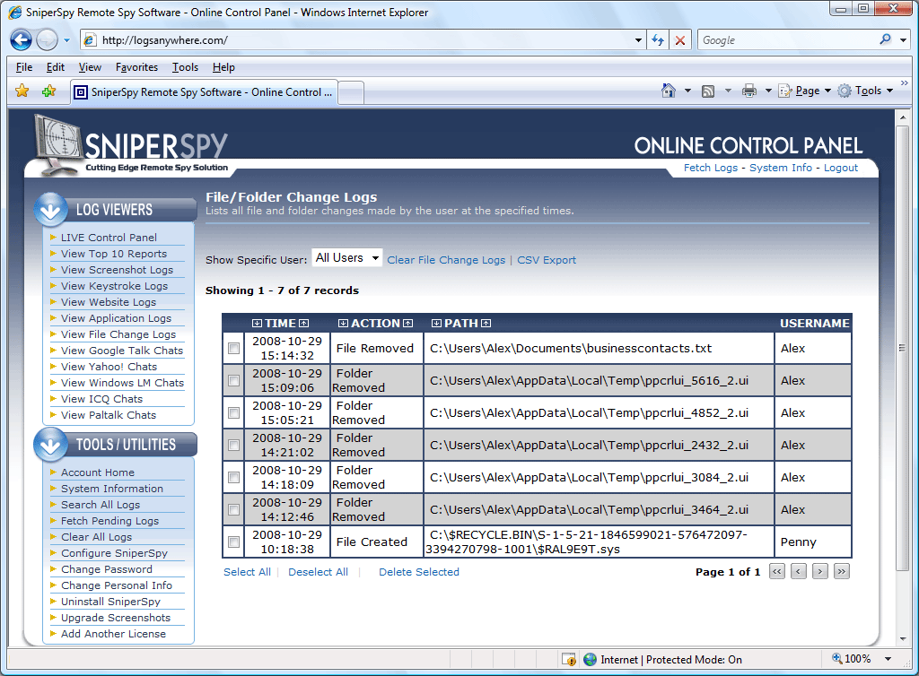The width and height of the screenshot is (919, 676).
Task: Click the Select All link
Action: click(x=247, y=572)
